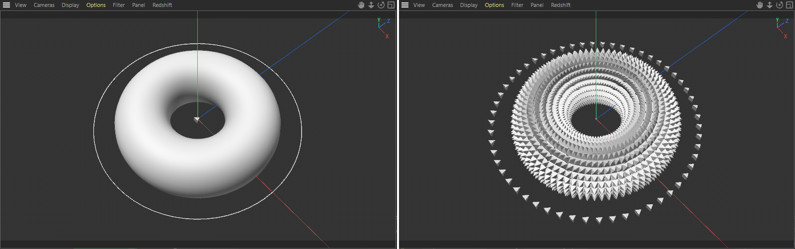Viewport: 795px width, 249px height.
Task: Toggle the right viewport's maximize view icon
Action: click(790, 5)
